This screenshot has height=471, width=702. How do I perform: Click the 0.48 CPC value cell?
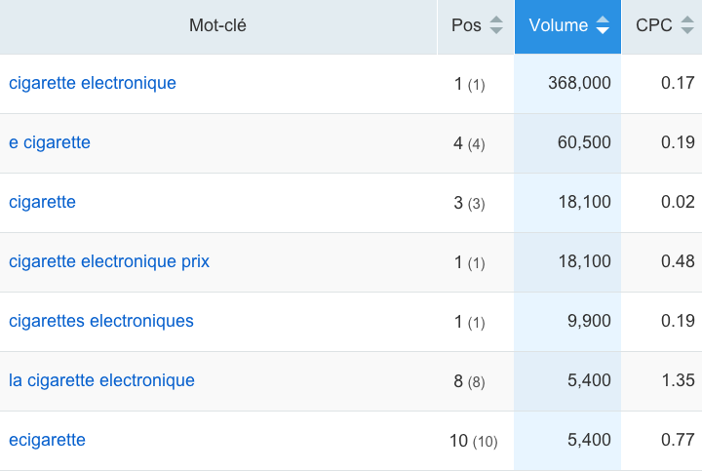662,262
